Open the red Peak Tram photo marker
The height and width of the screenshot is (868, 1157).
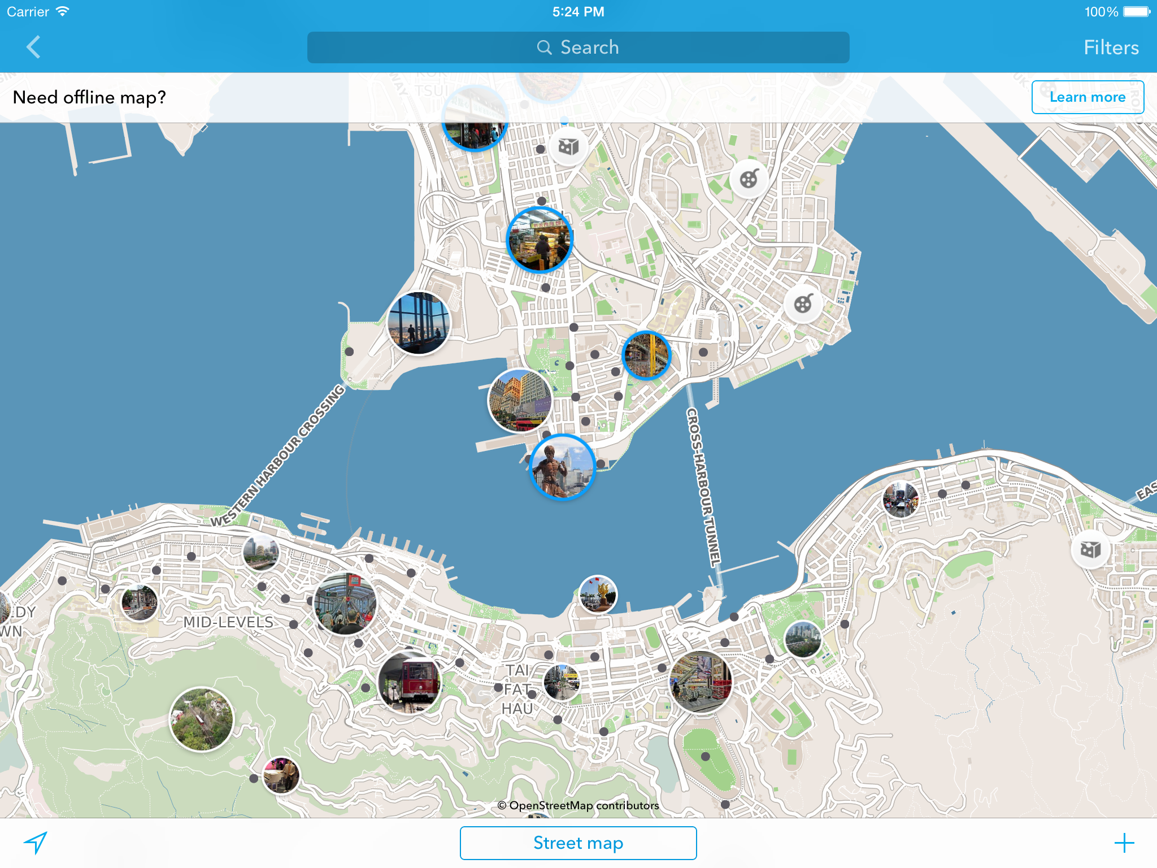409,682
